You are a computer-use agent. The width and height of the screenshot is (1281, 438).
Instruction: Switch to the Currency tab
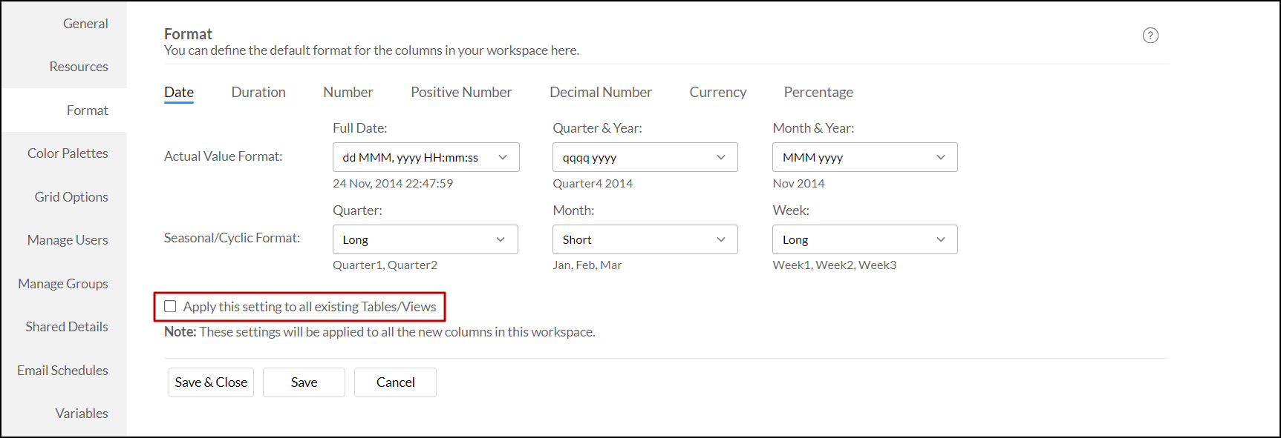click(x=717, y=93)
